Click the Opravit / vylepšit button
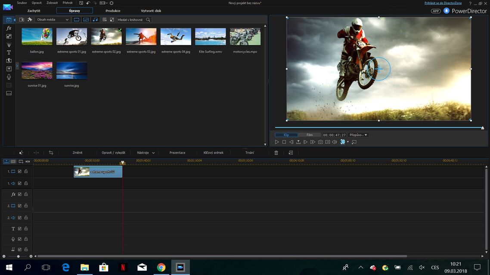This screenshot has height=275, width=490. 114,153
